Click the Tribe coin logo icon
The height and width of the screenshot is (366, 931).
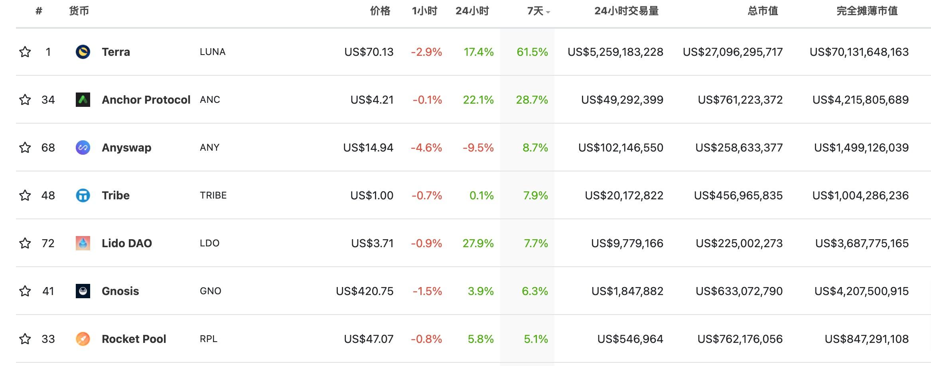point(83,195)
